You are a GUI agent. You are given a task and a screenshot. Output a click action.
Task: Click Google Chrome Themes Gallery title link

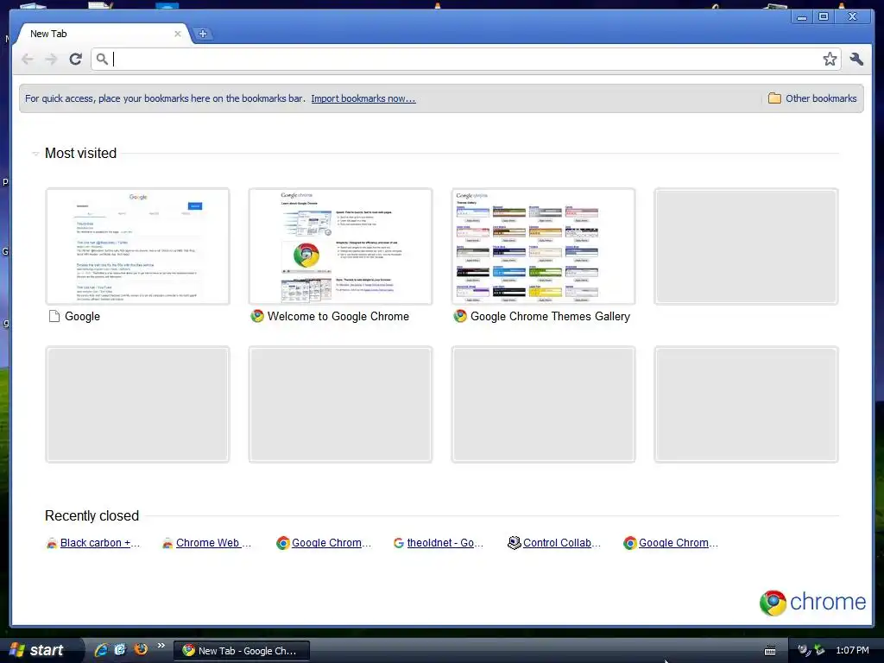click(550, 316)
